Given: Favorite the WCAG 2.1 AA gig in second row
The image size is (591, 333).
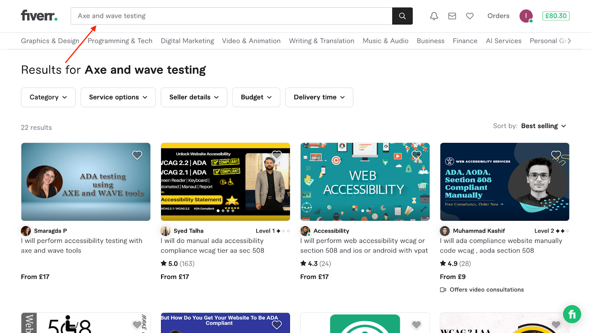Looking at the screenshot, I should [556, 325].
